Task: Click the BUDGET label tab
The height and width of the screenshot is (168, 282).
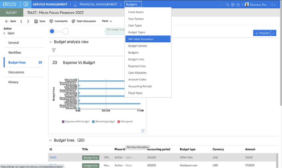Action: pyautogui.click(x=11, y=13)
